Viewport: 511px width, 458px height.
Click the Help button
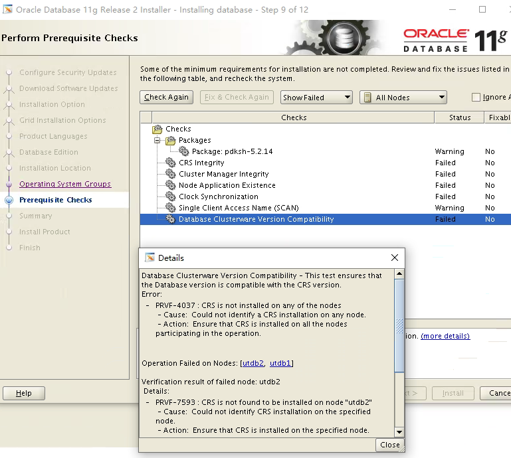[x=24, y=393]
